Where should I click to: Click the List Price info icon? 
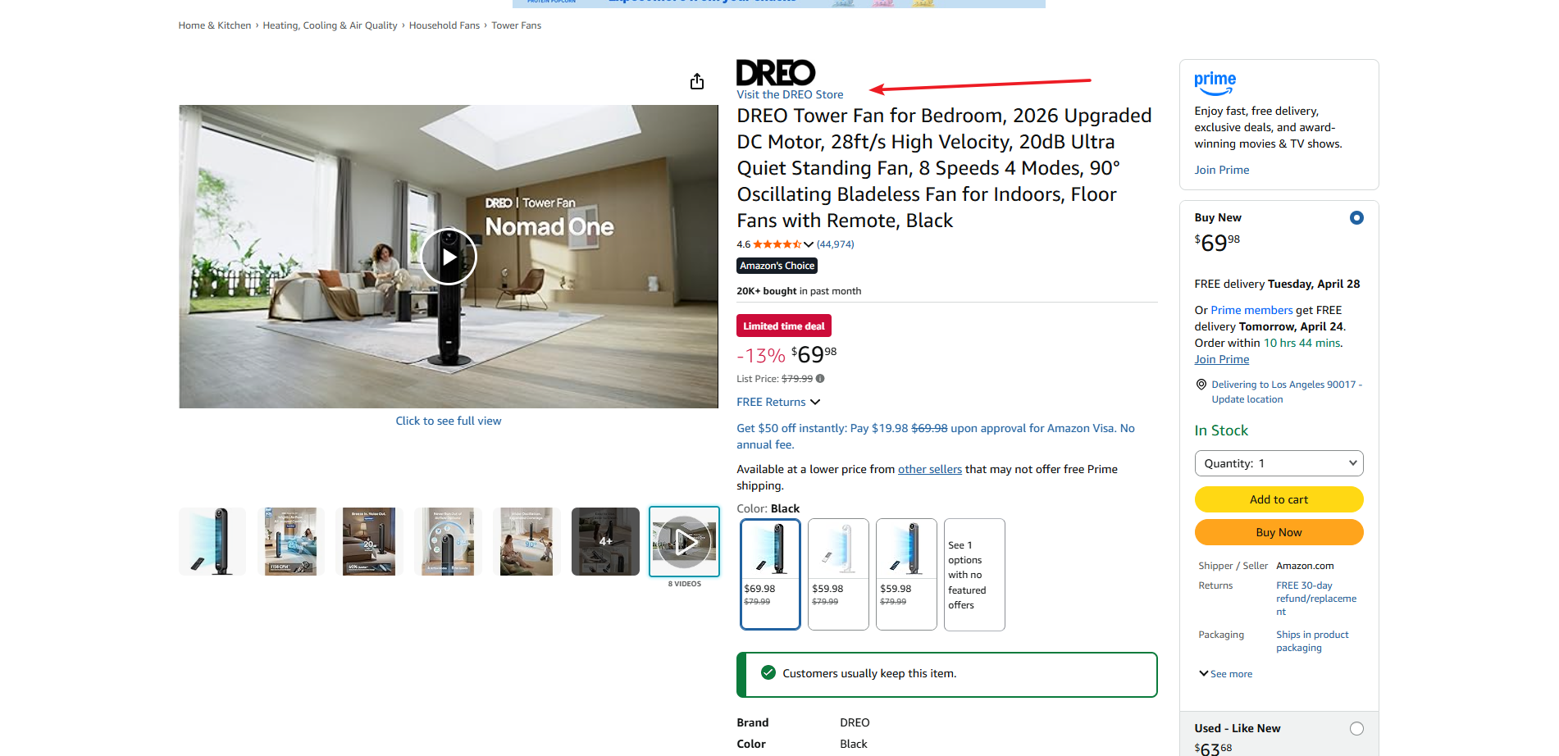pos(820,379)
